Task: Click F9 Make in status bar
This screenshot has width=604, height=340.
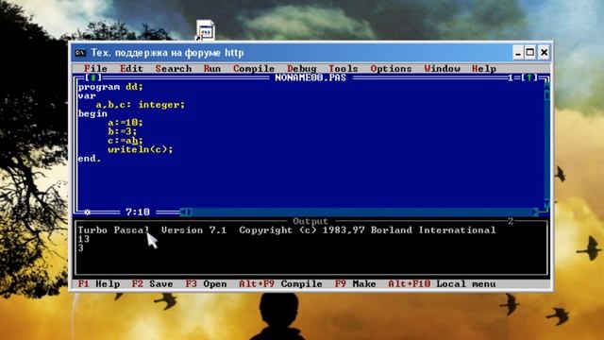Action: [x=355, y=284]
